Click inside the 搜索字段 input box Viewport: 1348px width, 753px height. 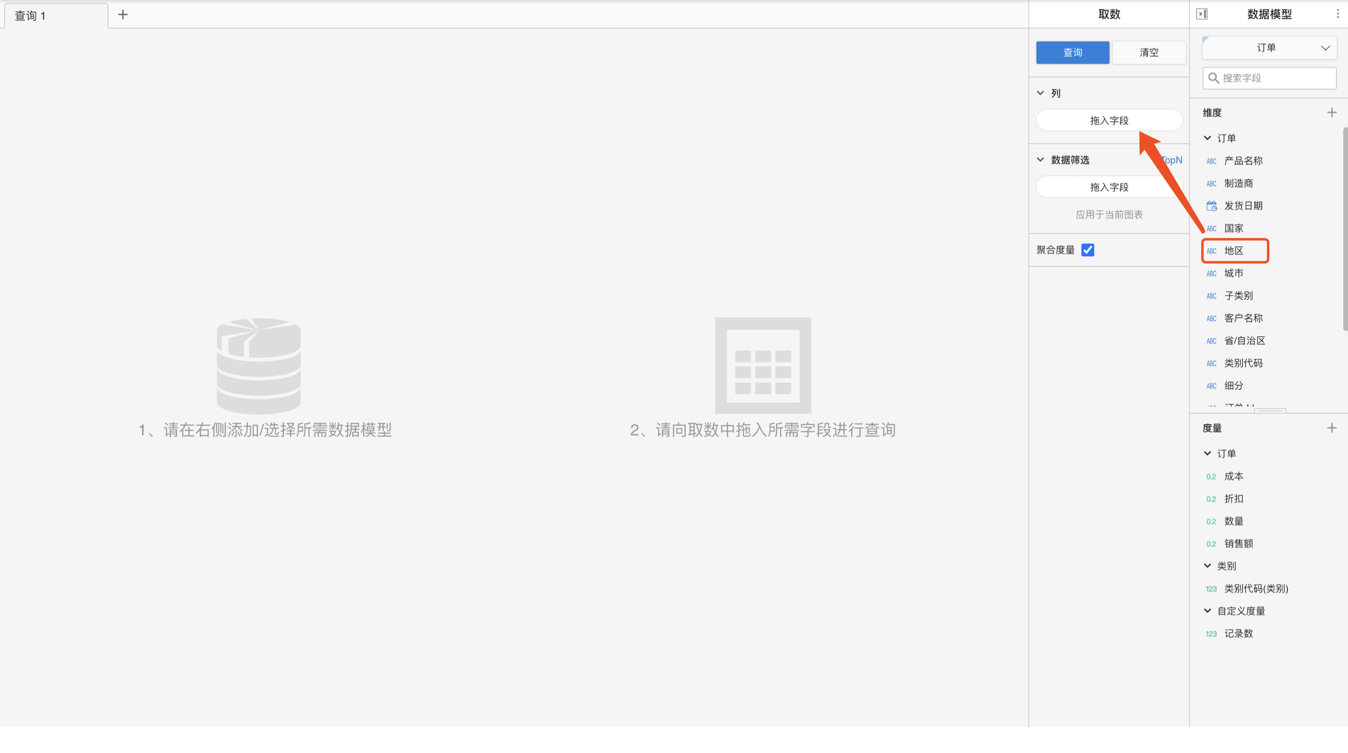pos(1277,78)
